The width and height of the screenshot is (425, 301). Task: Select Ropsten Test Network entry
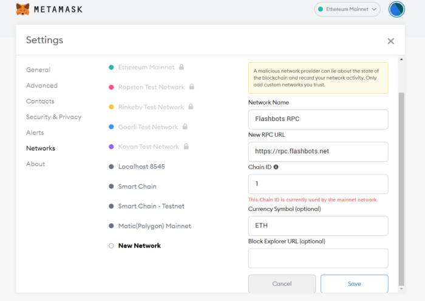pos(151,87)
